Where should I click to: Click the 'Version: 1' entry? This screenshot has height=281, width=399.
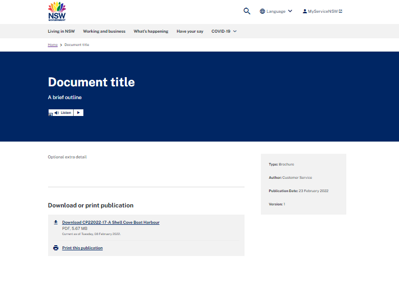point(277,204)
